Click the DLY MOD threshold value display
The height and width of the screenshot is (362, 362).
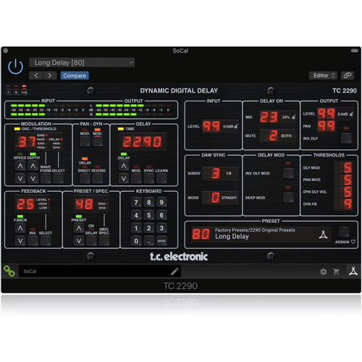(x=343, y=167)
